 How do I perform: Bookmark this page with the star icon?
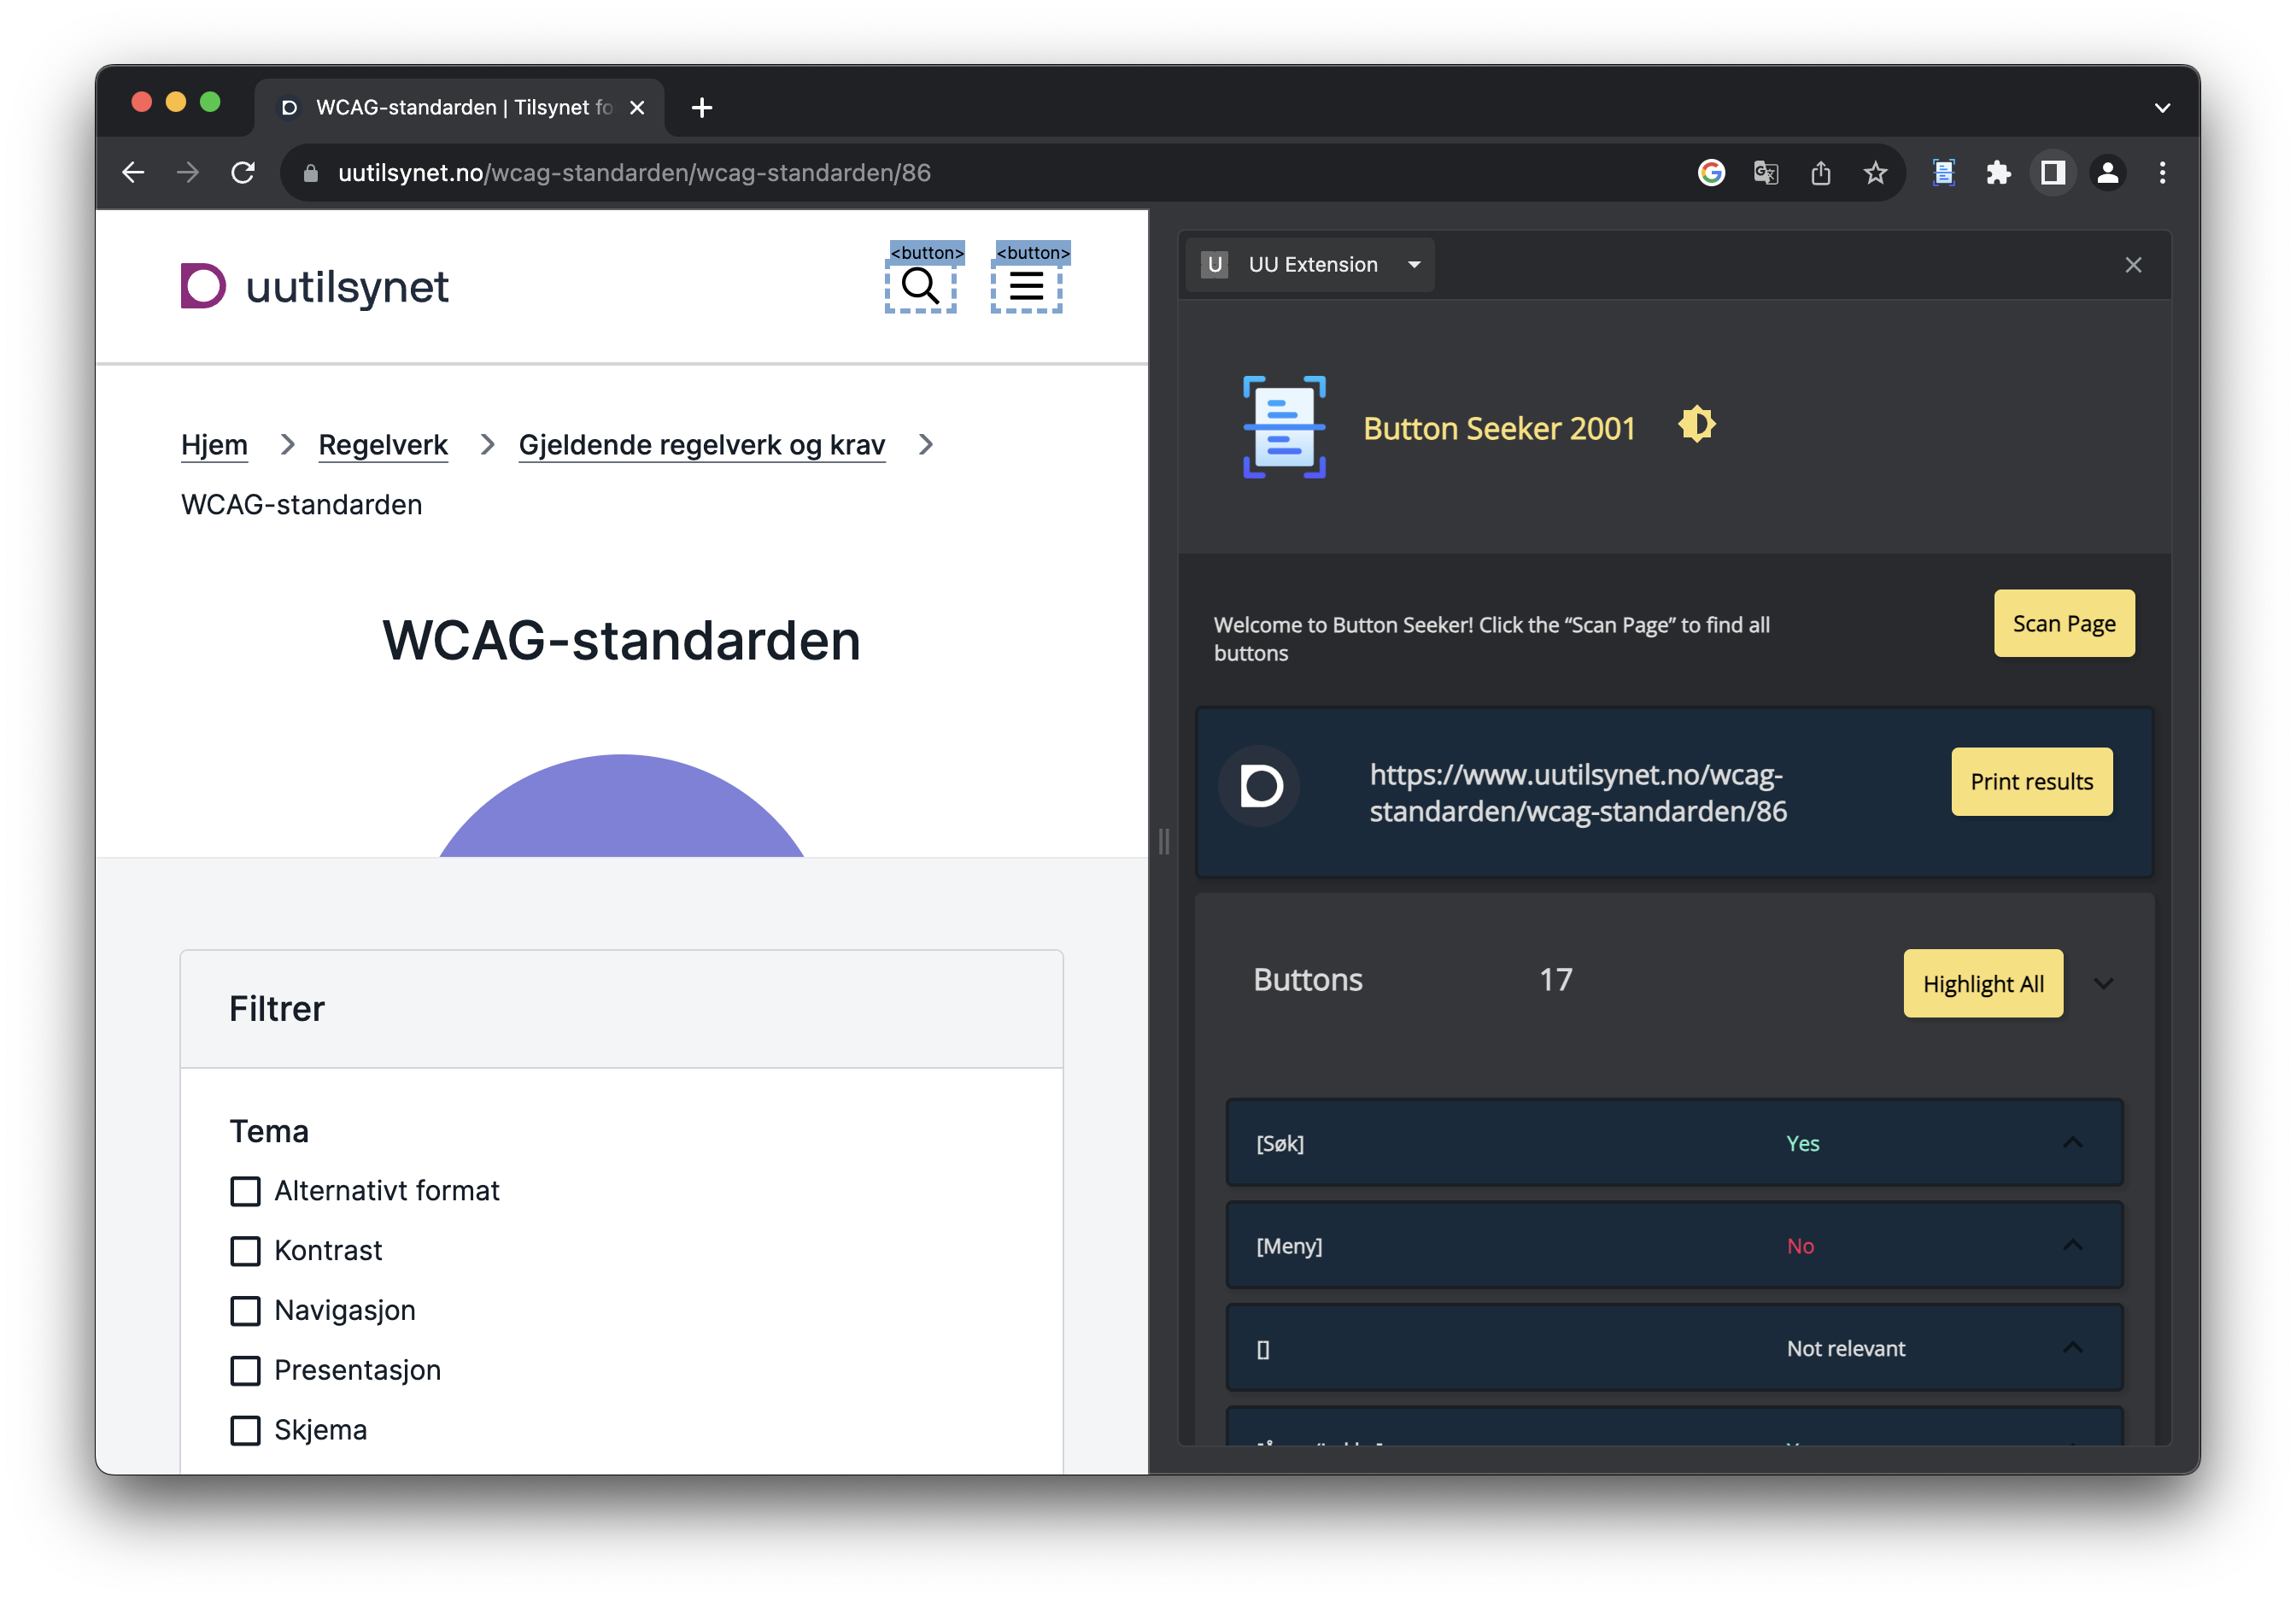[1875, 173]
